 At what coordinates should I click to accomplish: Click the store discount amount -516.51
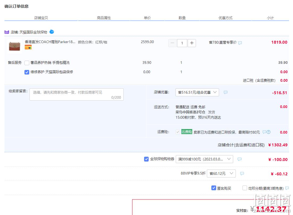(x=279, y=93)
